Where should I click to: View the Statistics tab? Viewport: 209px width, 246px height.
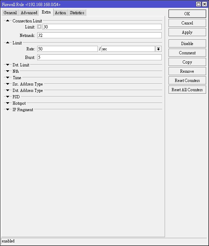pyautogui.click(x=77, y=13)
